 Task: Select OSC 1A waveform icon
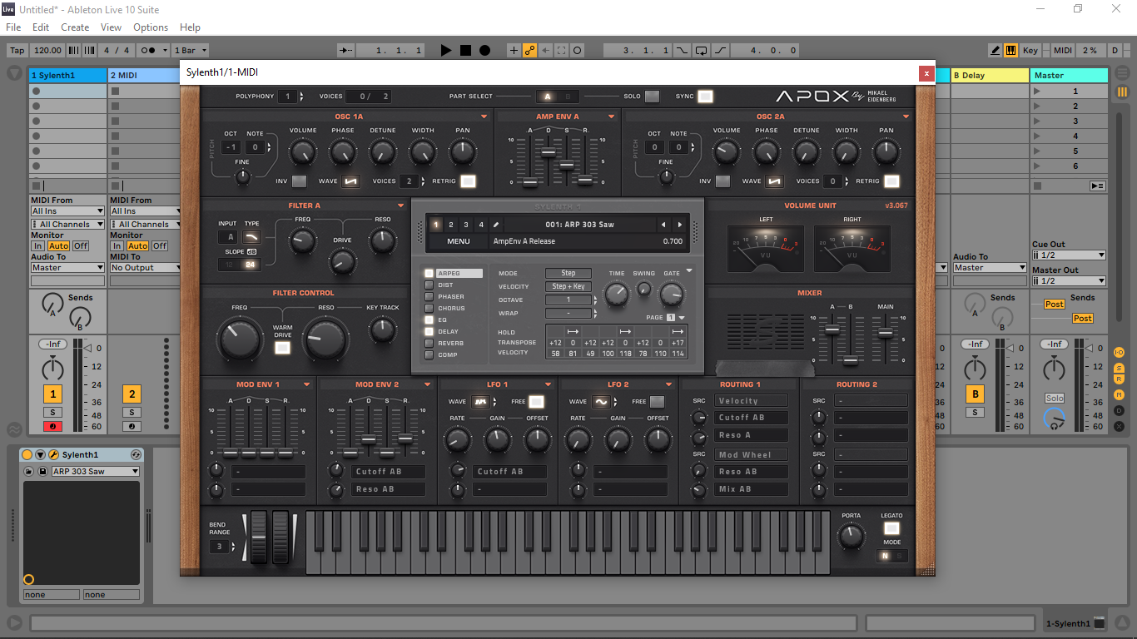350,181
